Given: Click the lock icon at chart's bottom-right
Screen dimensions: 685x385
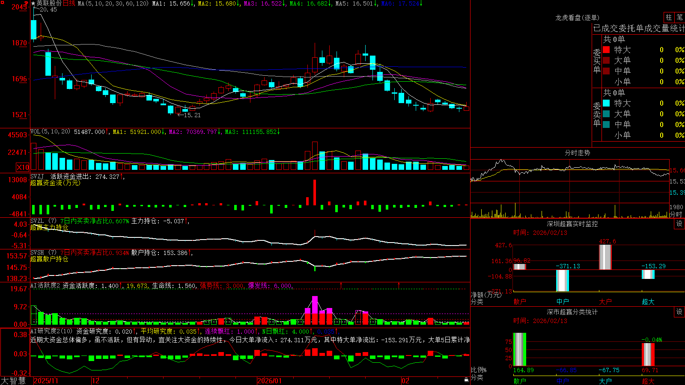Looking at the screenshot, I should click(x=466, y=380).
